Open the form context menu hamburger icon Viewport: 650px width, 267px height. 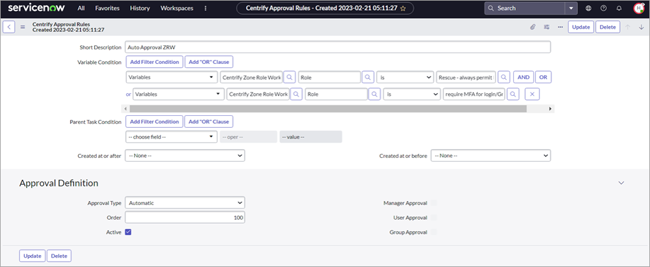23,27
